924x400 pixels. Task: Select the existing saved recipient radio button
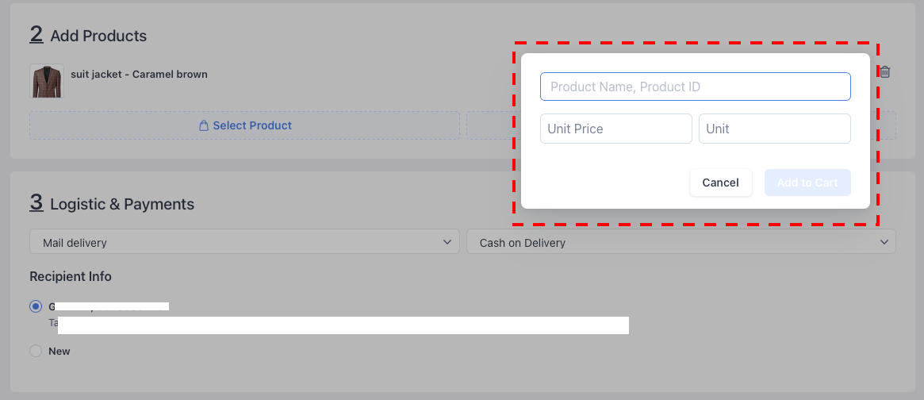click(x=36, y=306)
